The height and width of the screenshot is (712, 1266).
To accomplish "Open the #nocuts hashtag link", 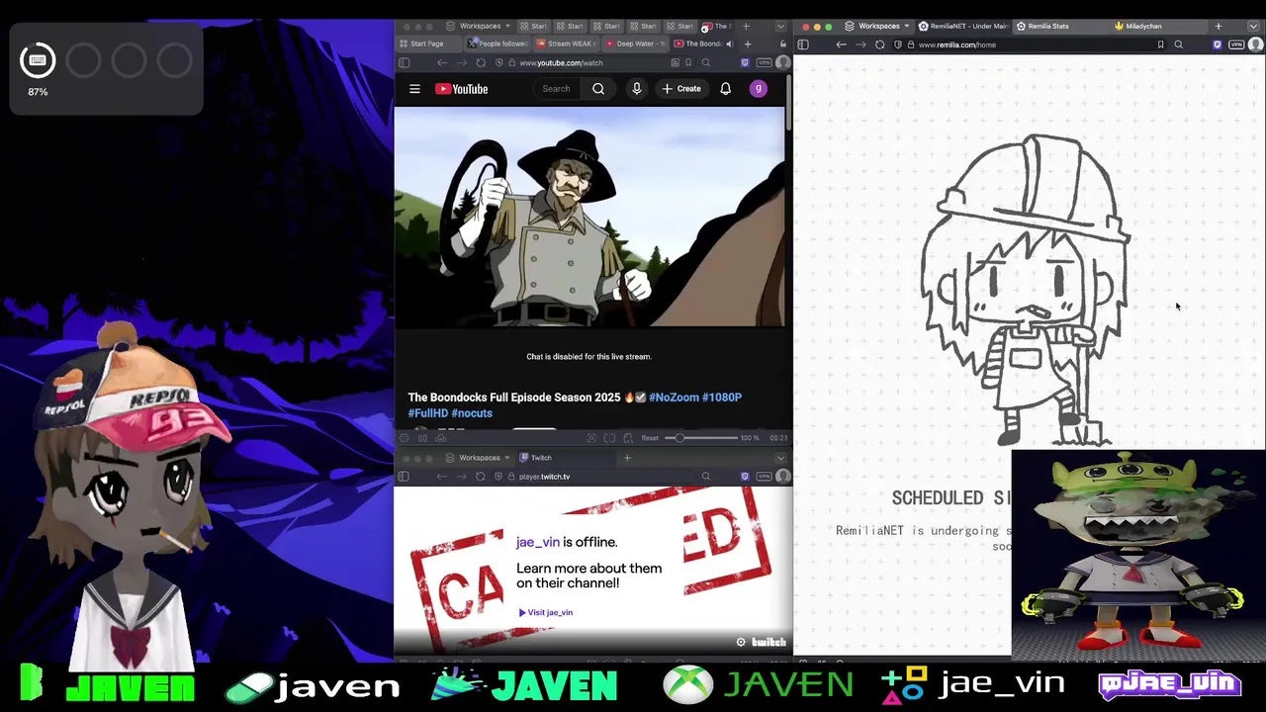I will tap(472, 413).
